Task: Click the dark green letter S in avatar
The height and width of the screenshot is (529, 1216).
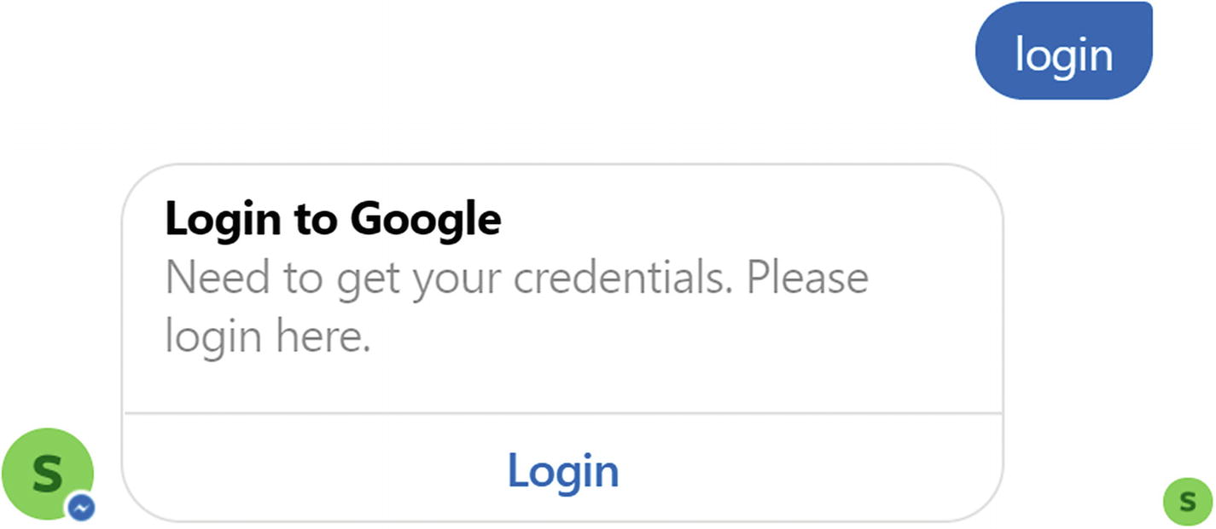Action: pos(47,472)
